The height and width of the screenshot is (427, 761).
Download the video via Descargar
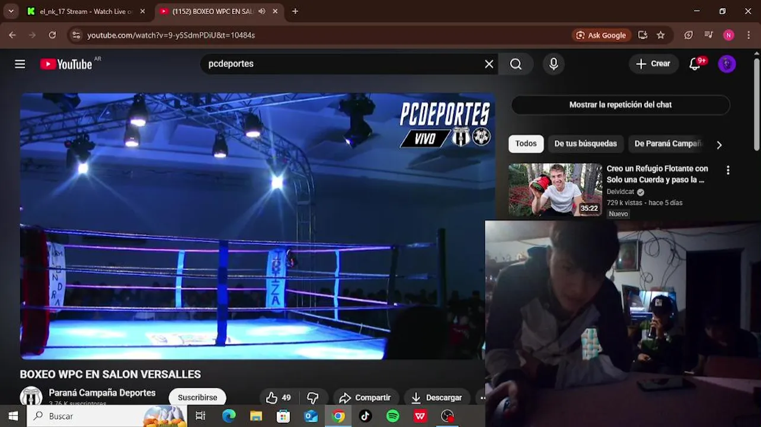436,397
